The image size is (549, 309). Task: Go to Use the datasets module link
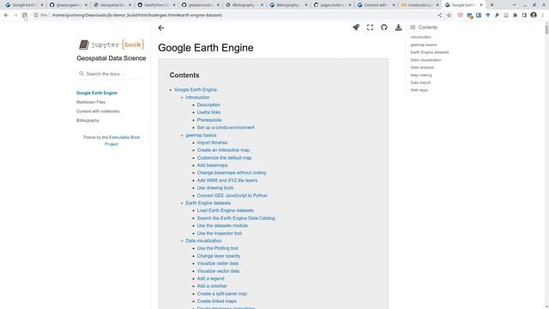pyautogui.click(x=222, y=226)
